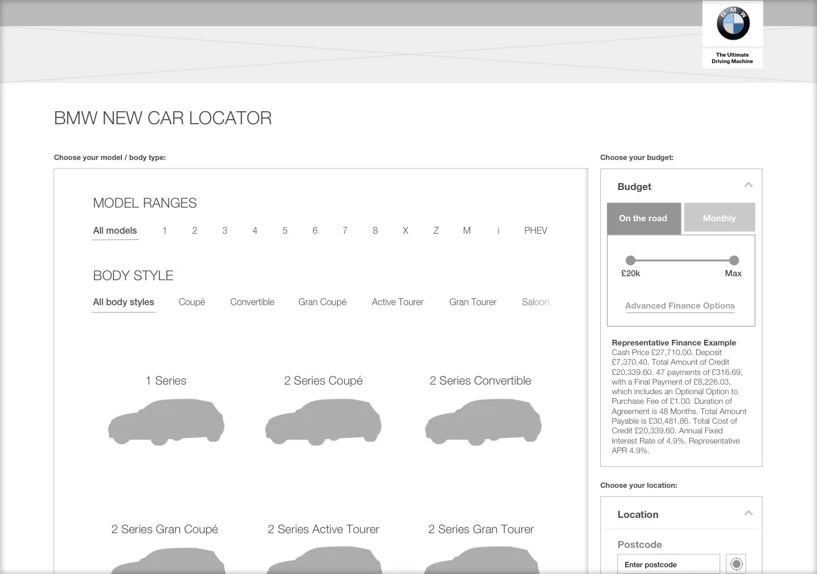Click the 2 Series Coupé label
Image resolution: width=817 pixels, height=574 pixels.
(323, 381)
